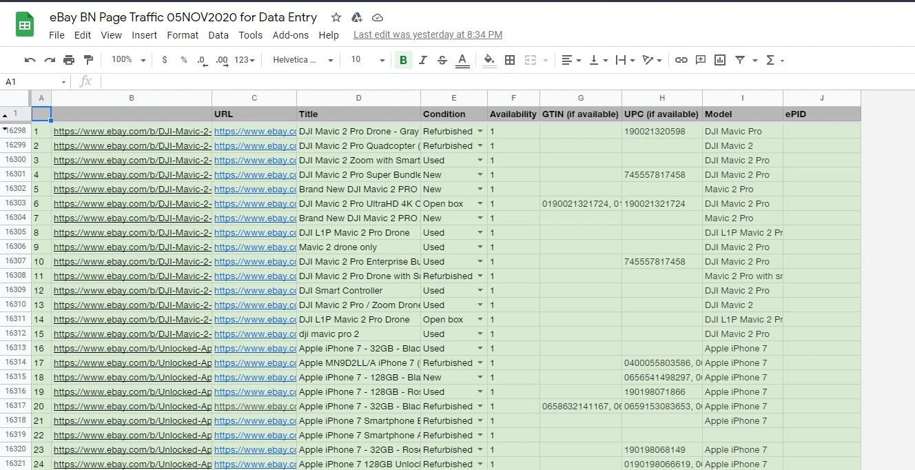Star this spreadsheet document
915x470 pixels.
pyautogui.click(x=336, y=17)
